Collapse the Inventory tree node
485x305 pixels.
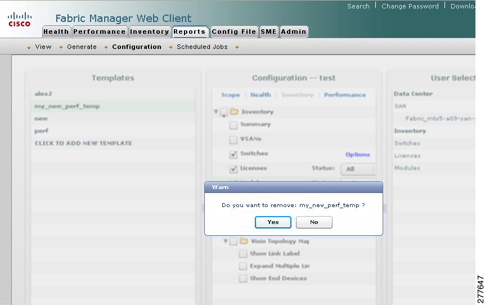point(216,111)
